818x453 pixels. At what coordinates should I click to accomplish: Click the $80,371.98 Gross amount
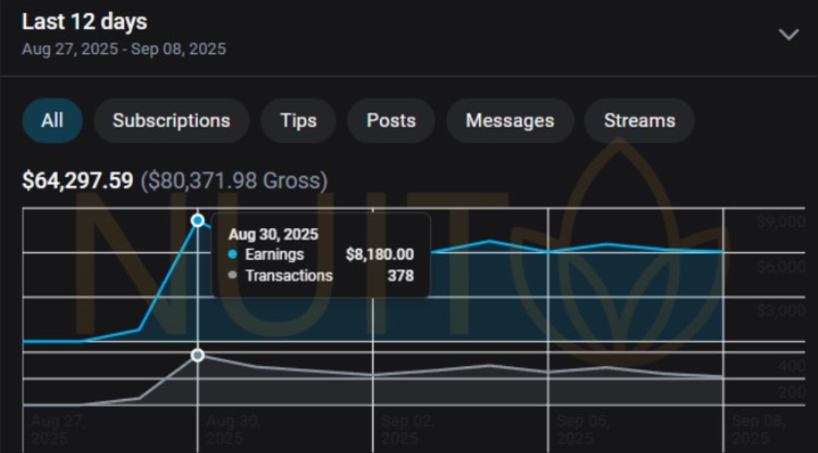(234, 181)
